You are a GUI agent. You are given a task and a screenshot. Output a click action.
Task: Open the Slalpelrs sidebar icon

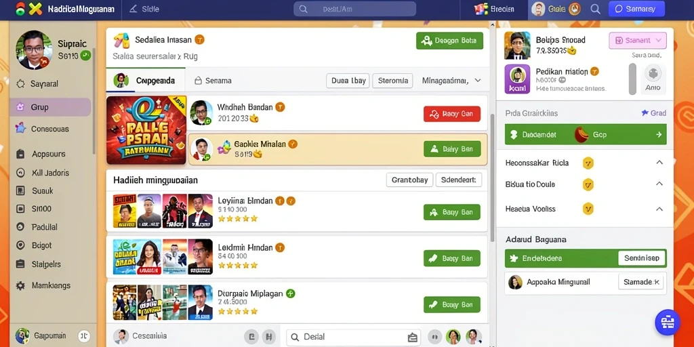pos(20,264)
